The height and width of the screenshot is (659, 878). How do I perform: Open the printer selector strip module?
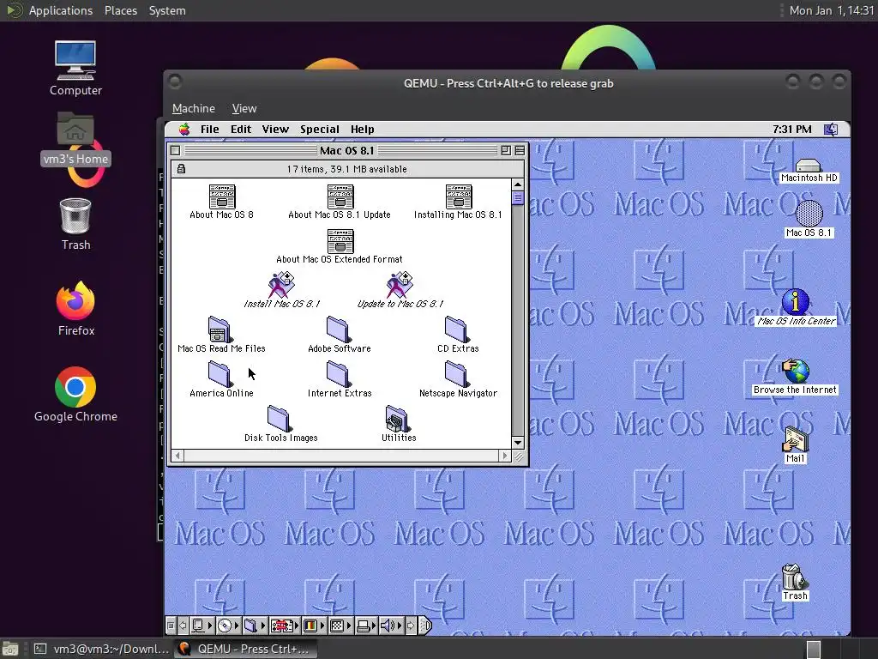tap(367, 626)
